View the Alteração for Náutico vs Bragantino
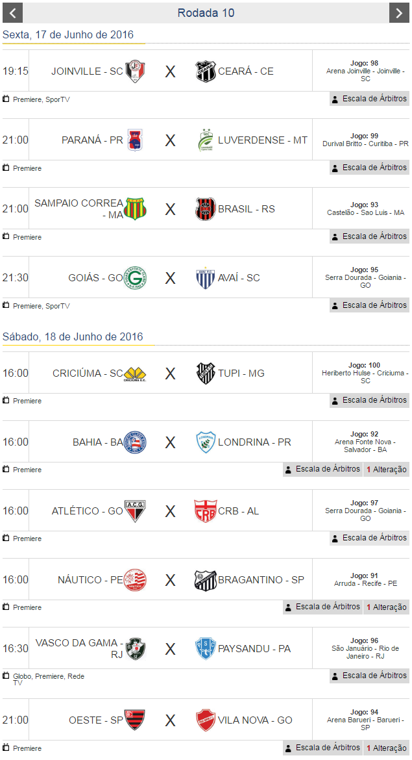Image resolution: width=412 pixels, height=760 pixels. [386, 607]
